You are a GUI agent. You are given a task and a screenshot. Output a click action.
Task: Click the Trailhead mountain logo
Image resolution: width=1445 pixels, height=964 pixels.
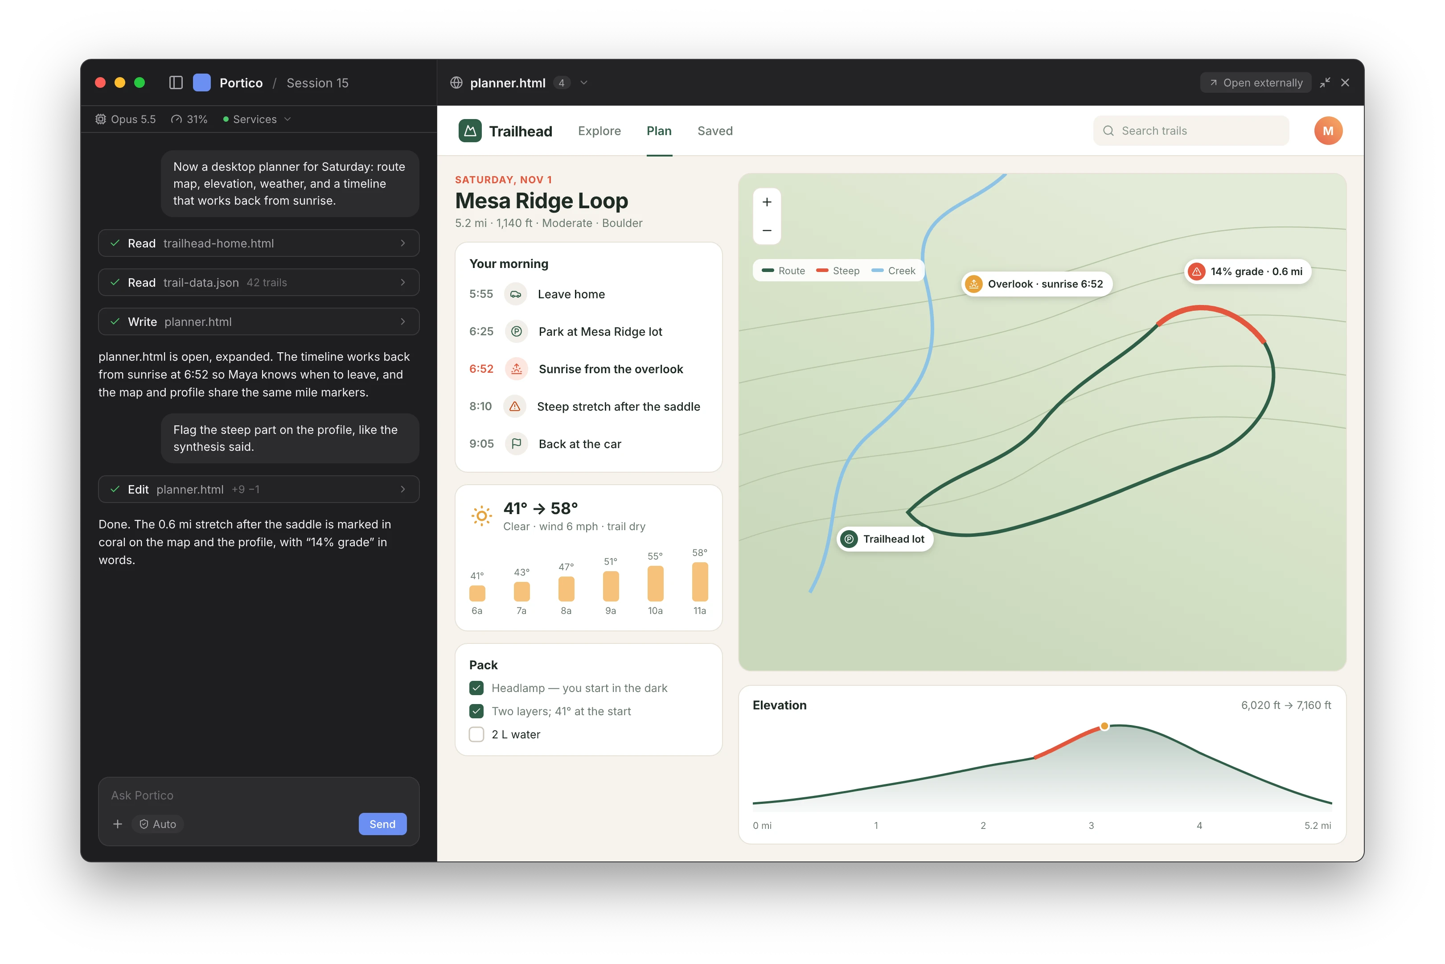click(470, 131)
